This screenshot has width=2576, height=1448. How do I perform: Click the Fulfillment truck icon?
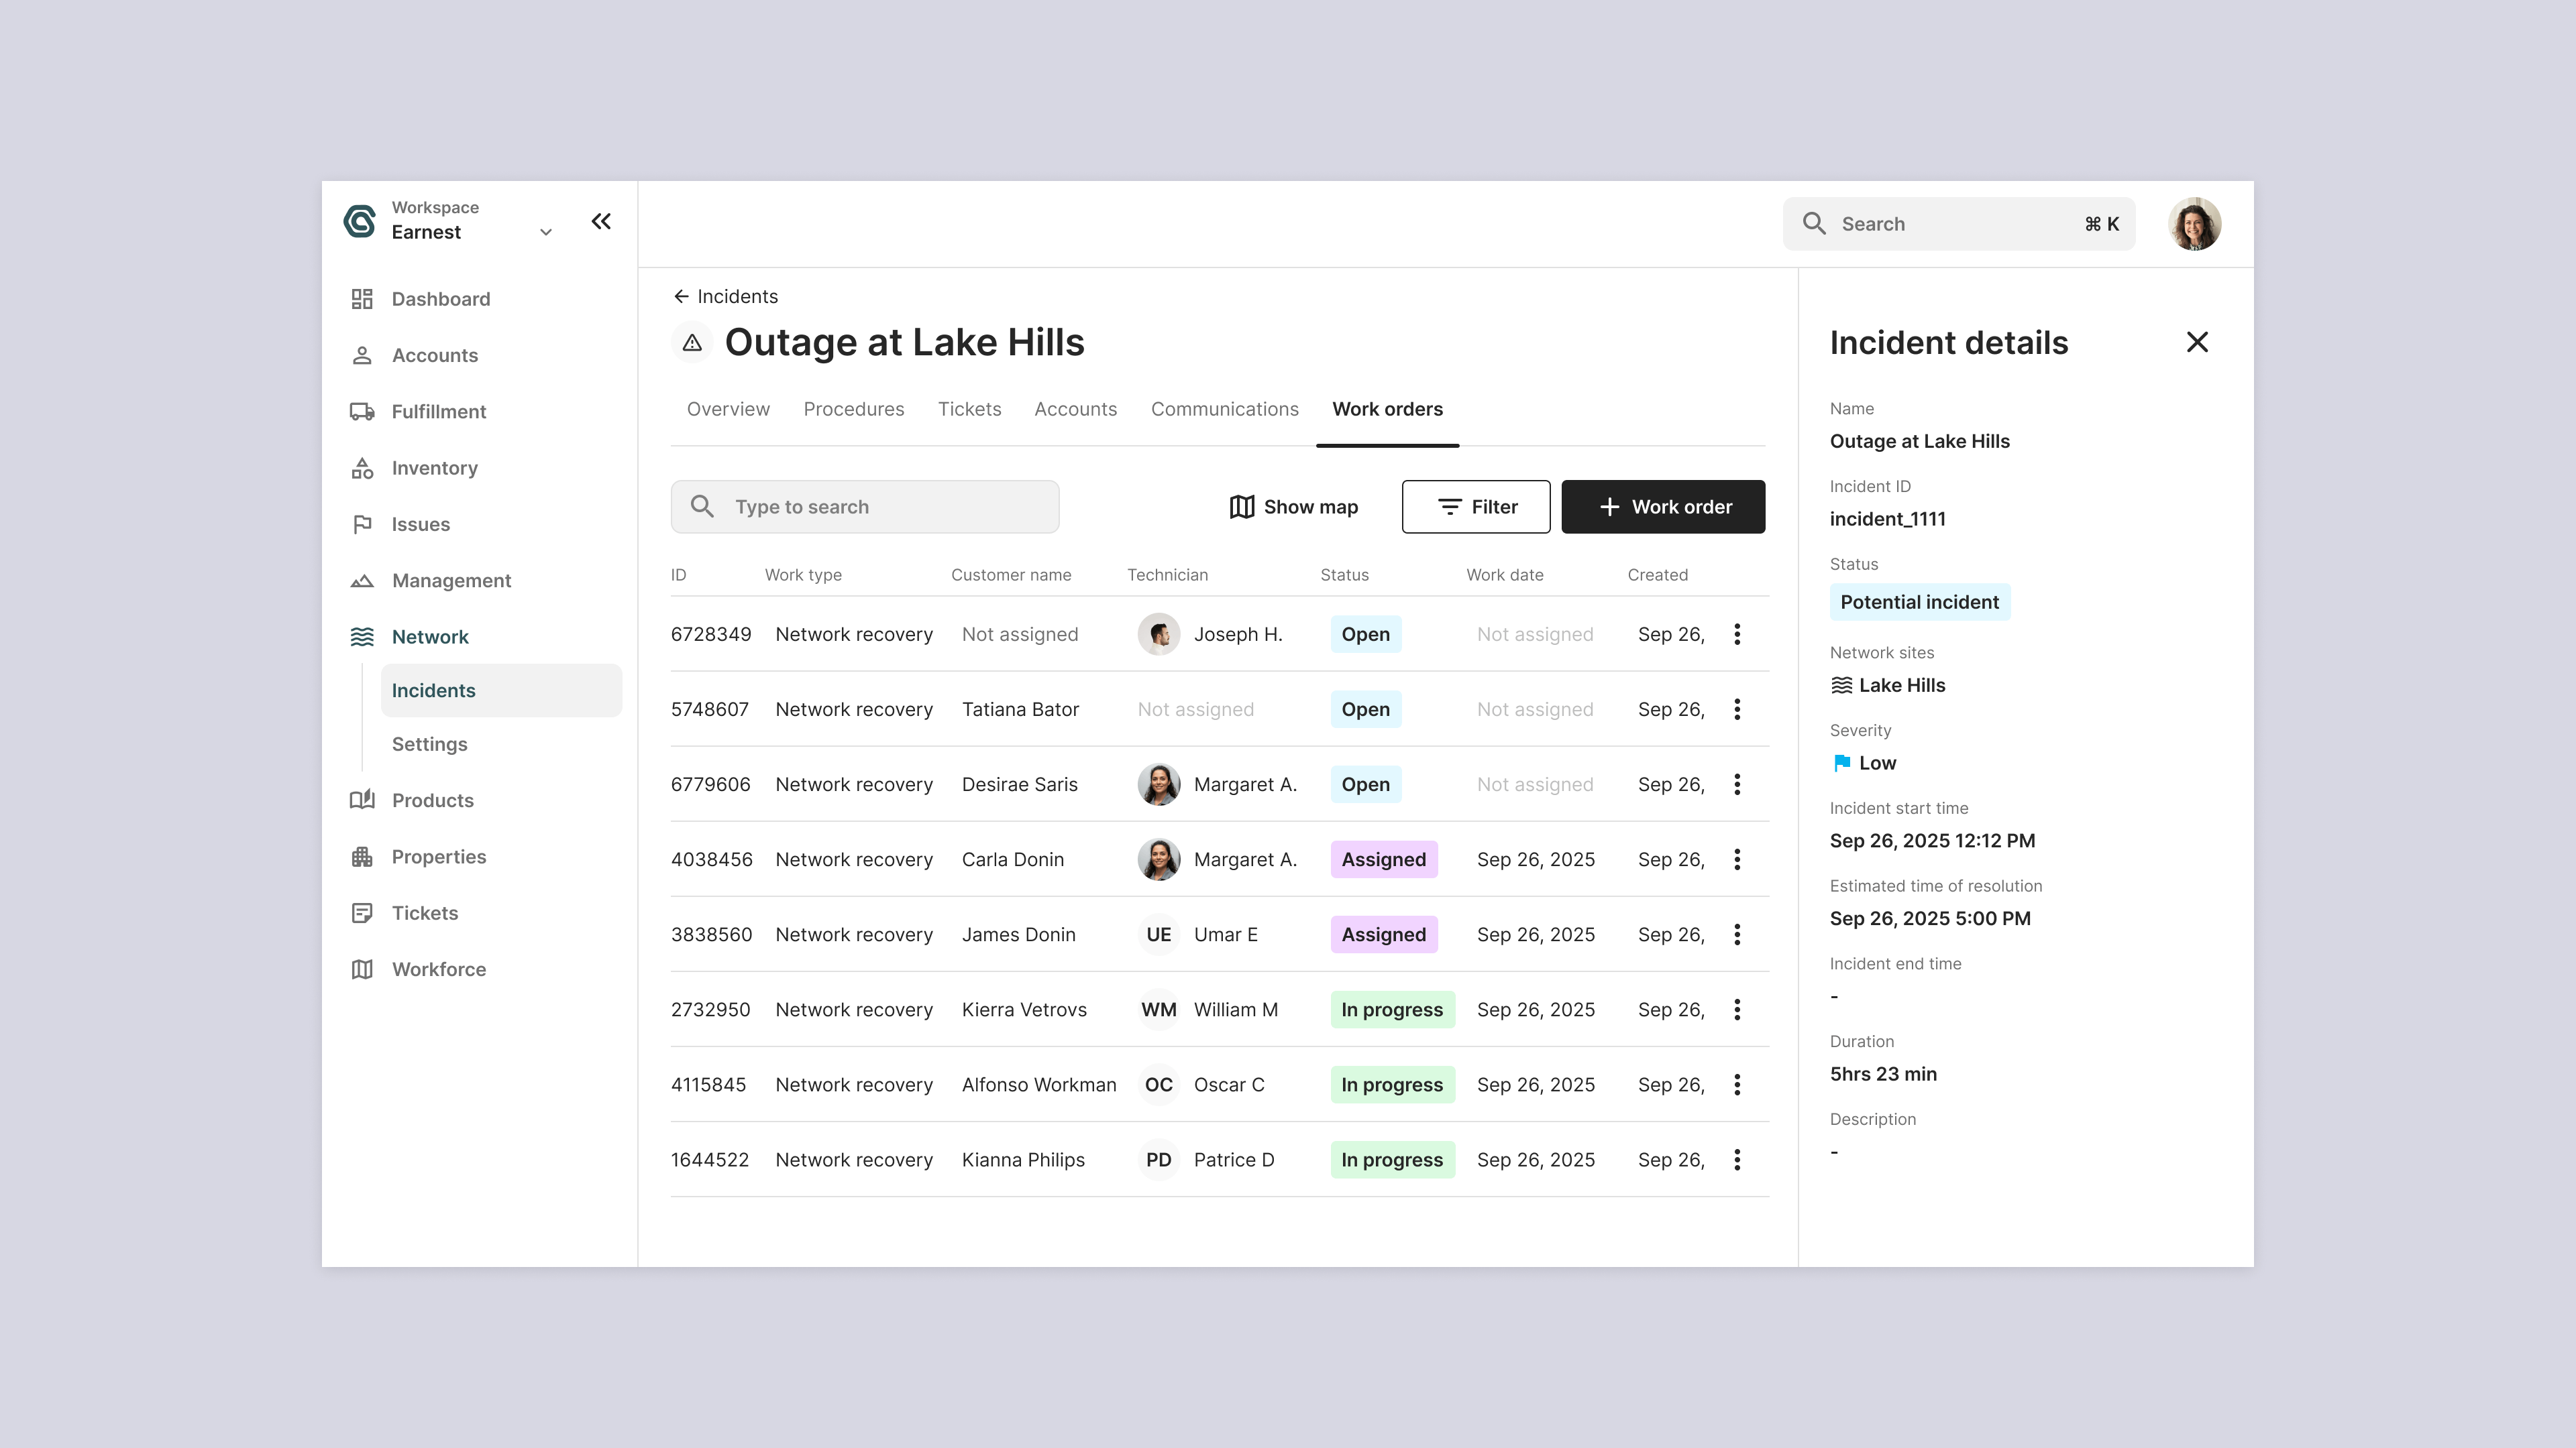tap(362, 412)
